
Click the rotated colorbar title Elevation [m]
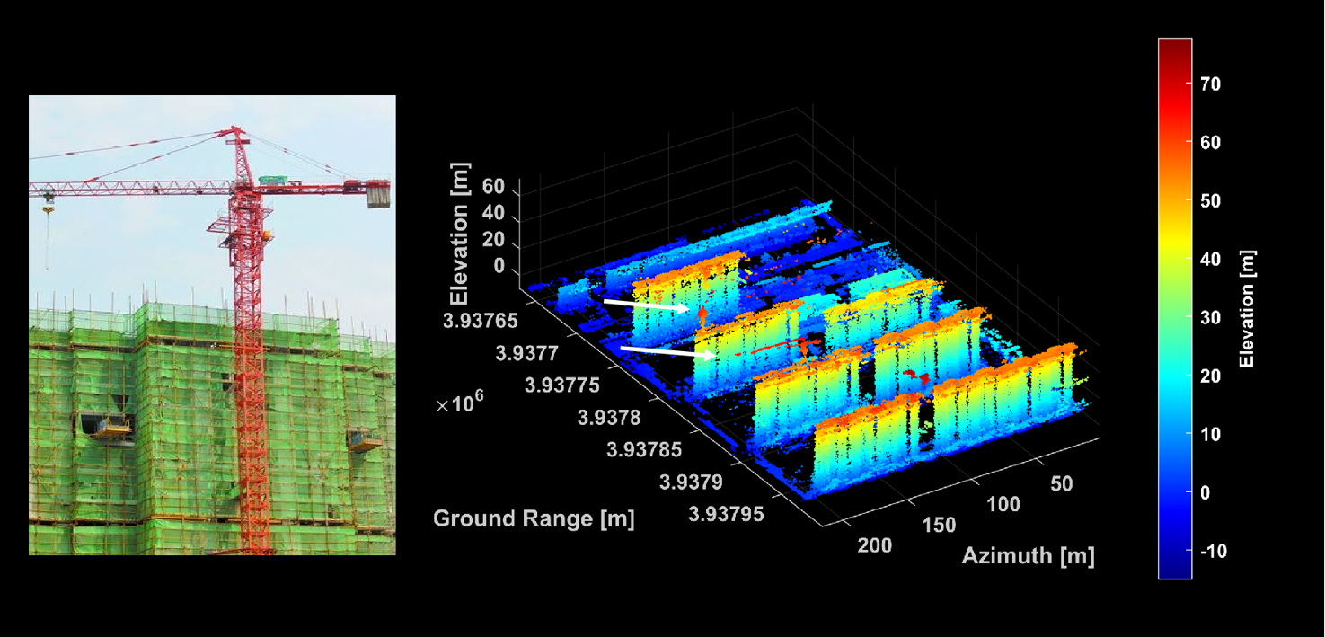1246,308
